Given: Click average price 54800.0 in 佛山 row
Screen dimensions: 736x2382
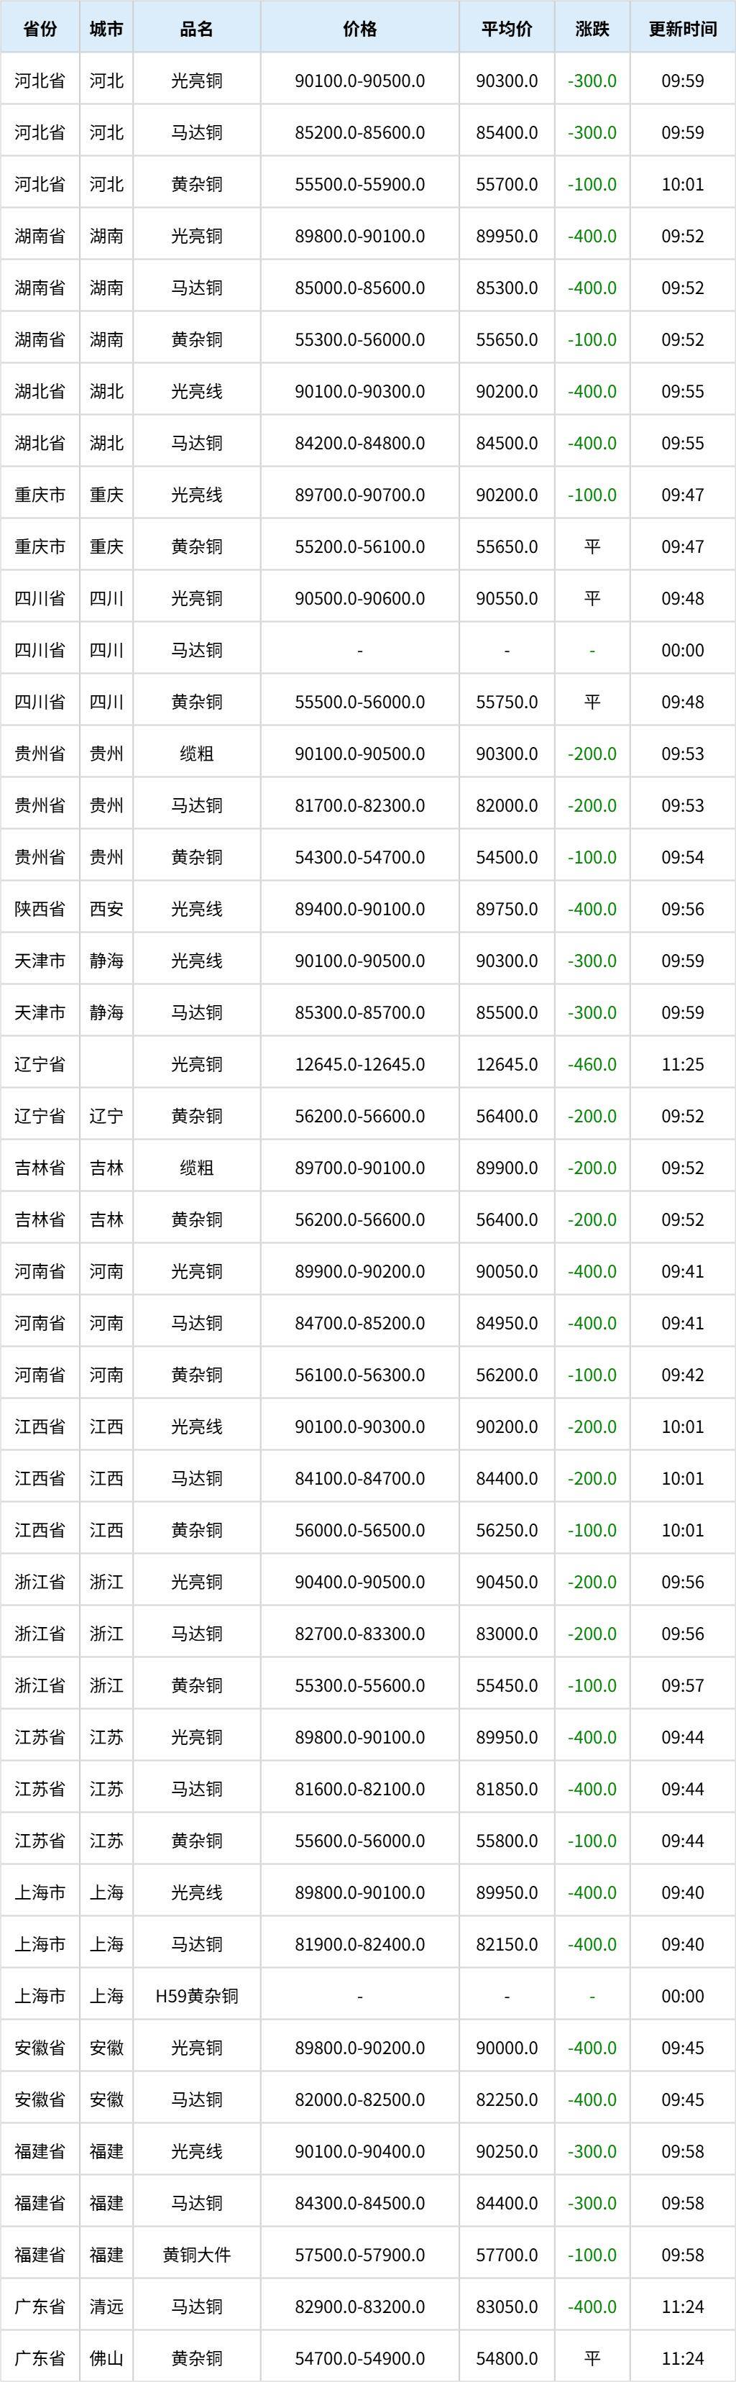Looking at the screenshot, I should tap(507, 2359).
